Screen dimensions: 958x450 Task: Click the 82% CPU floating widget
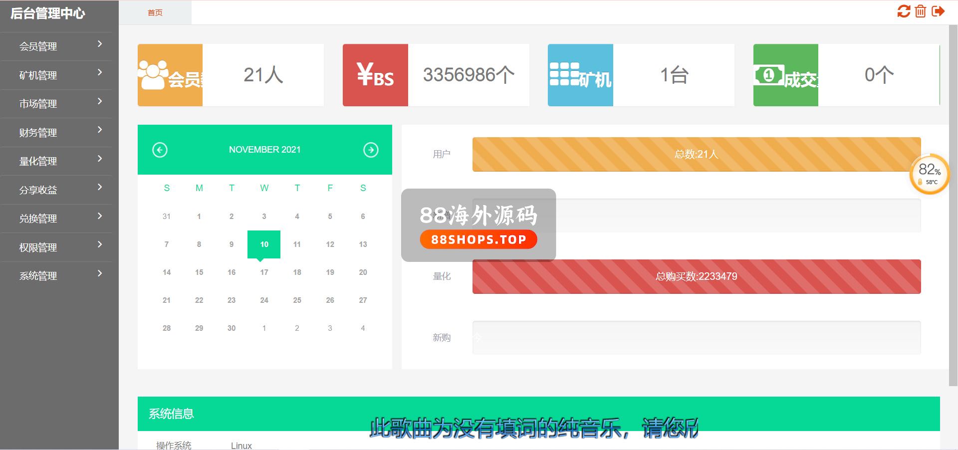[929, 174]
